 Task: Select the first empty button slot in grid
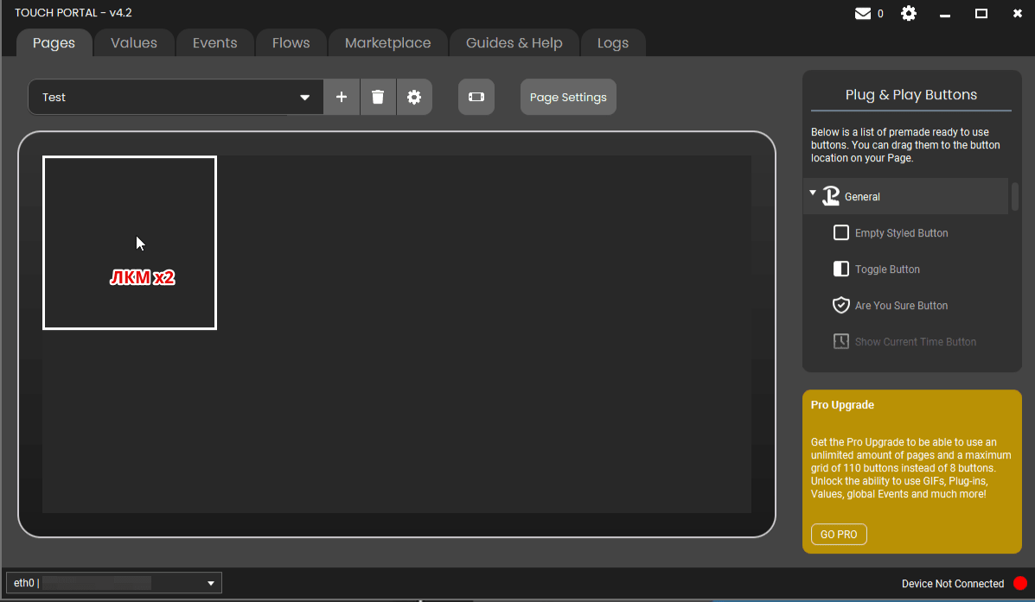(130, 243)
